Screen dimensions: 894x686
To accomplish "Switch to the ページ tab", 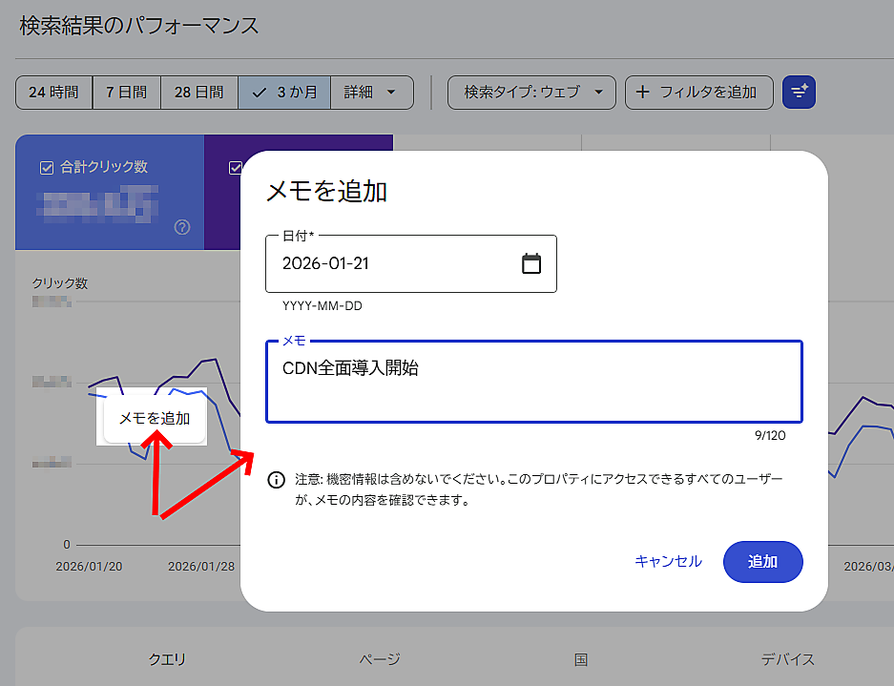I will coord(380,659).
